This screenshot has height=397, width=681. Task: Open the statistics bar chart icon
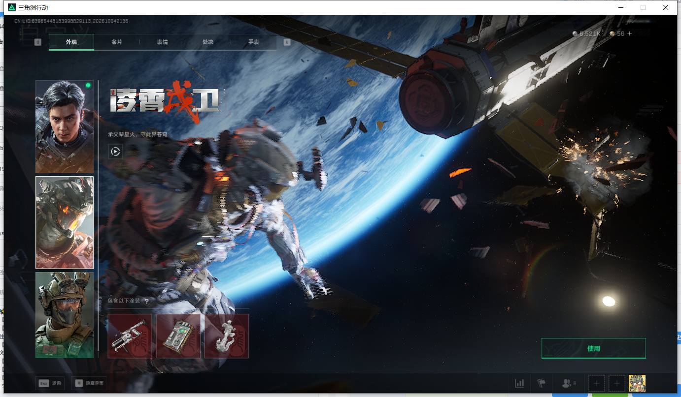(519, 383)
